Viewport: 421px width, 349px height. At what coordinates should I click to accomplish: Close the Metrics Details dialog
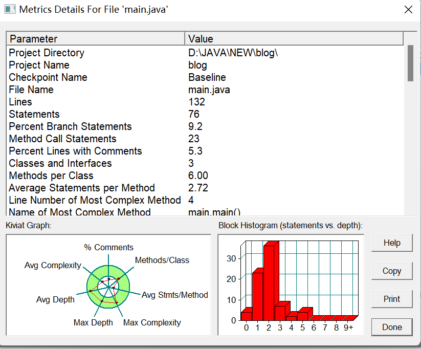tap(408, 10)
